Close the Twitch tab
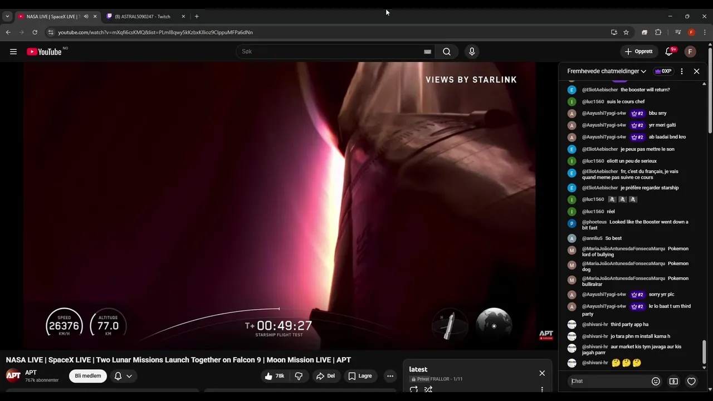The image size is (713, 401). coord(183,17)
